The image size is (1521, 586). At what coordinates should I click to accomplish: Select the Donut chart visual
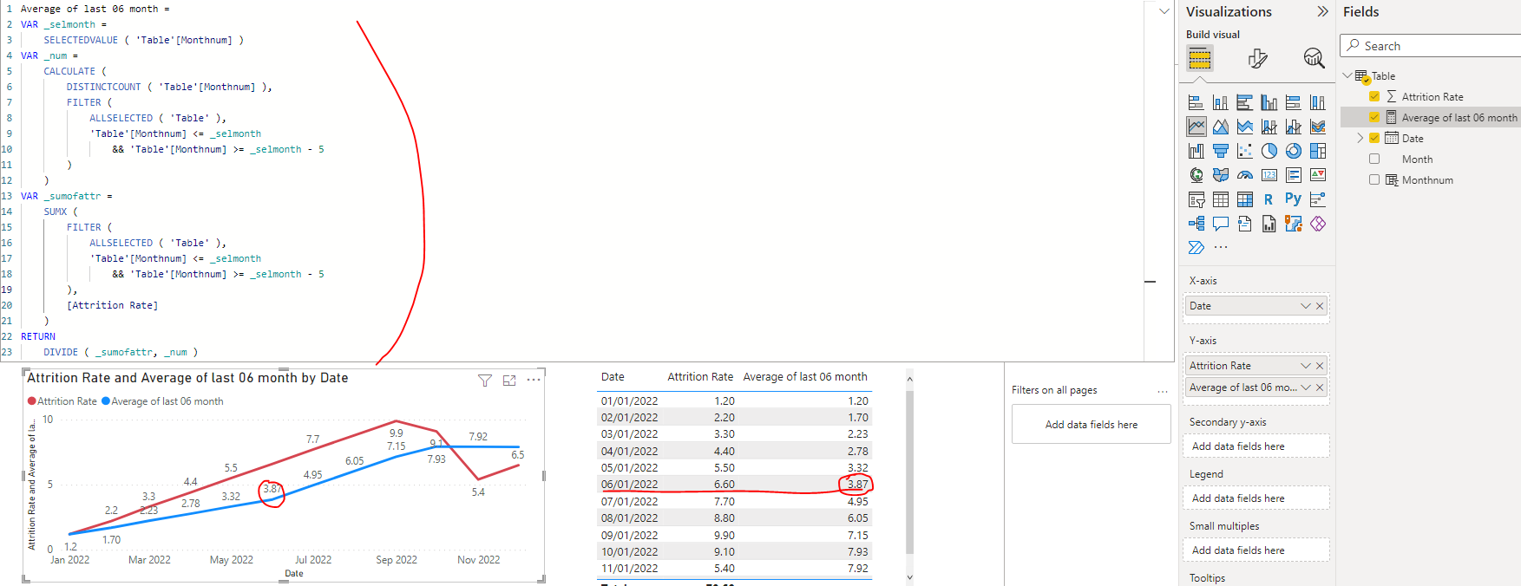tap(1294, 151)
